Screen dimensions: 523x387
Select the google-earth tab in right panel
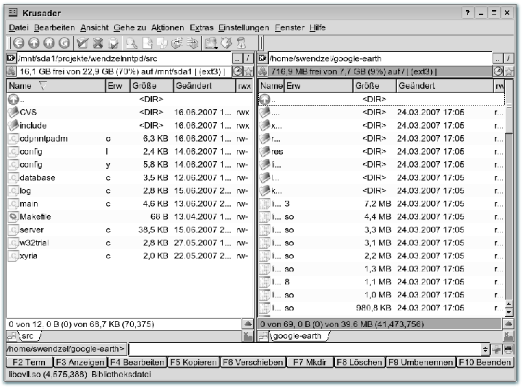[298, 336]
